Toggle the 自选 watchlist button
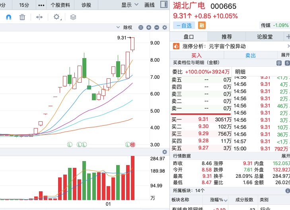 [184, 25]
